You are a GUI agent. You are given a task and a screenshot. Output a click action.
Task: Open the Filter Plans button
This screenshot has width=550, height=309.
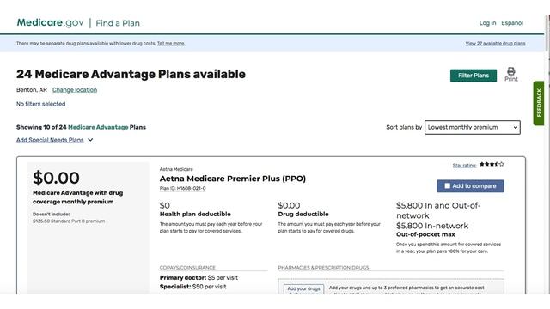pos(474,76)
